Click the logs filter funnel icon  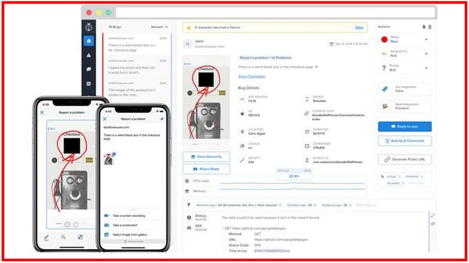coord(189,205)
